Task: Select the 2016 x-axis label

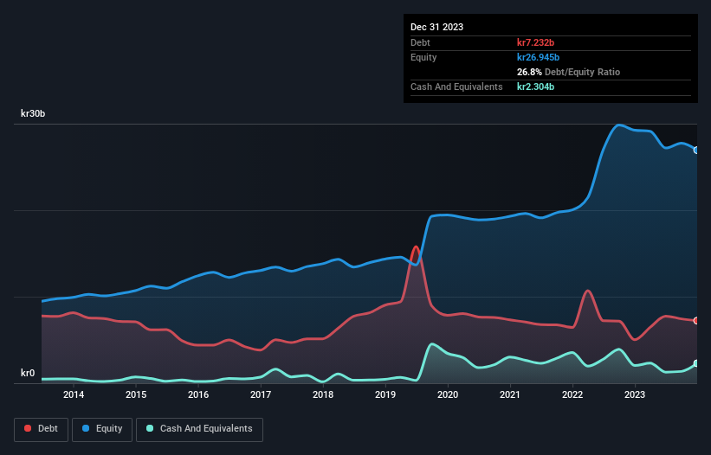Action: [x=198, y=394]
